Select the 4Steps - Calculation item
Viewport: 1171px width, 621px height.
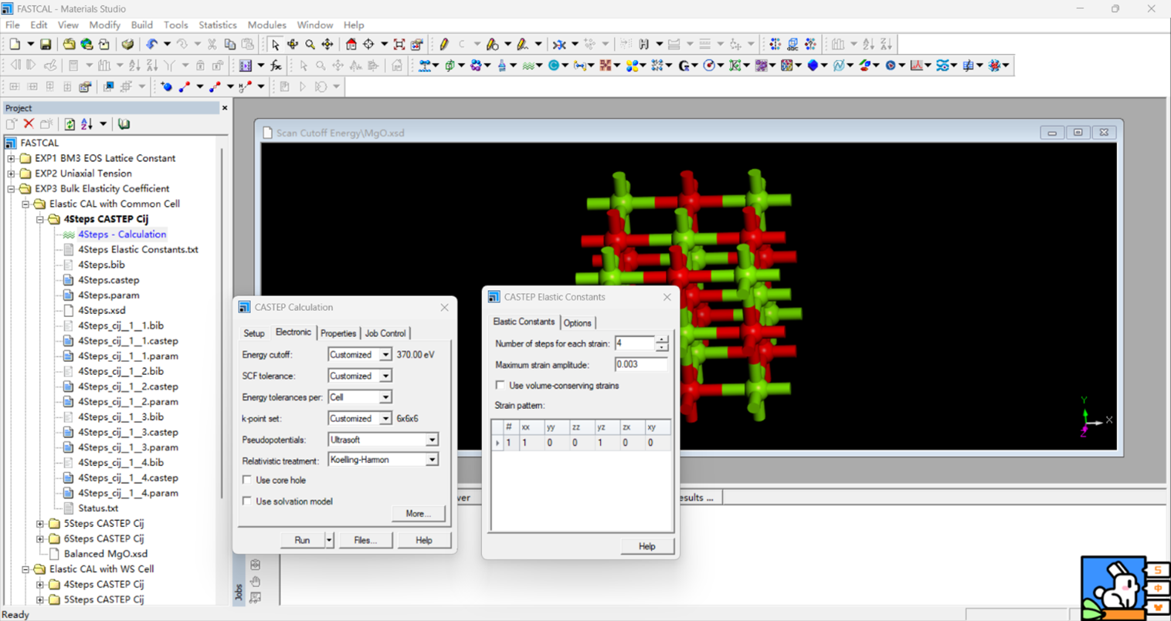122,235
